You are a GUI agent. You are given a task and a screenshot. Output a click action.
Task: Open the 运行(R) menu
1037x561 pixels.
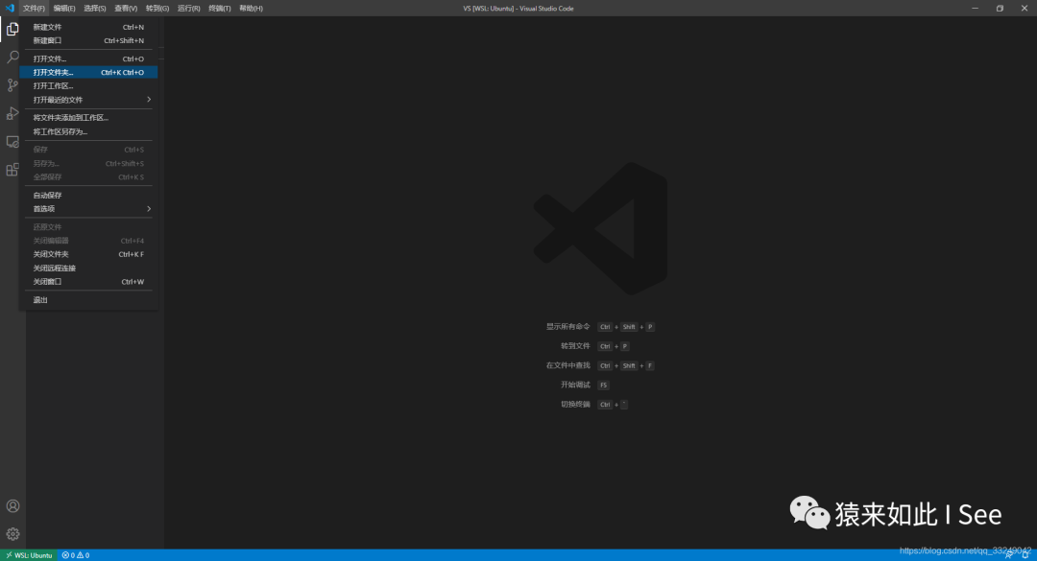(x=188, y=9)
